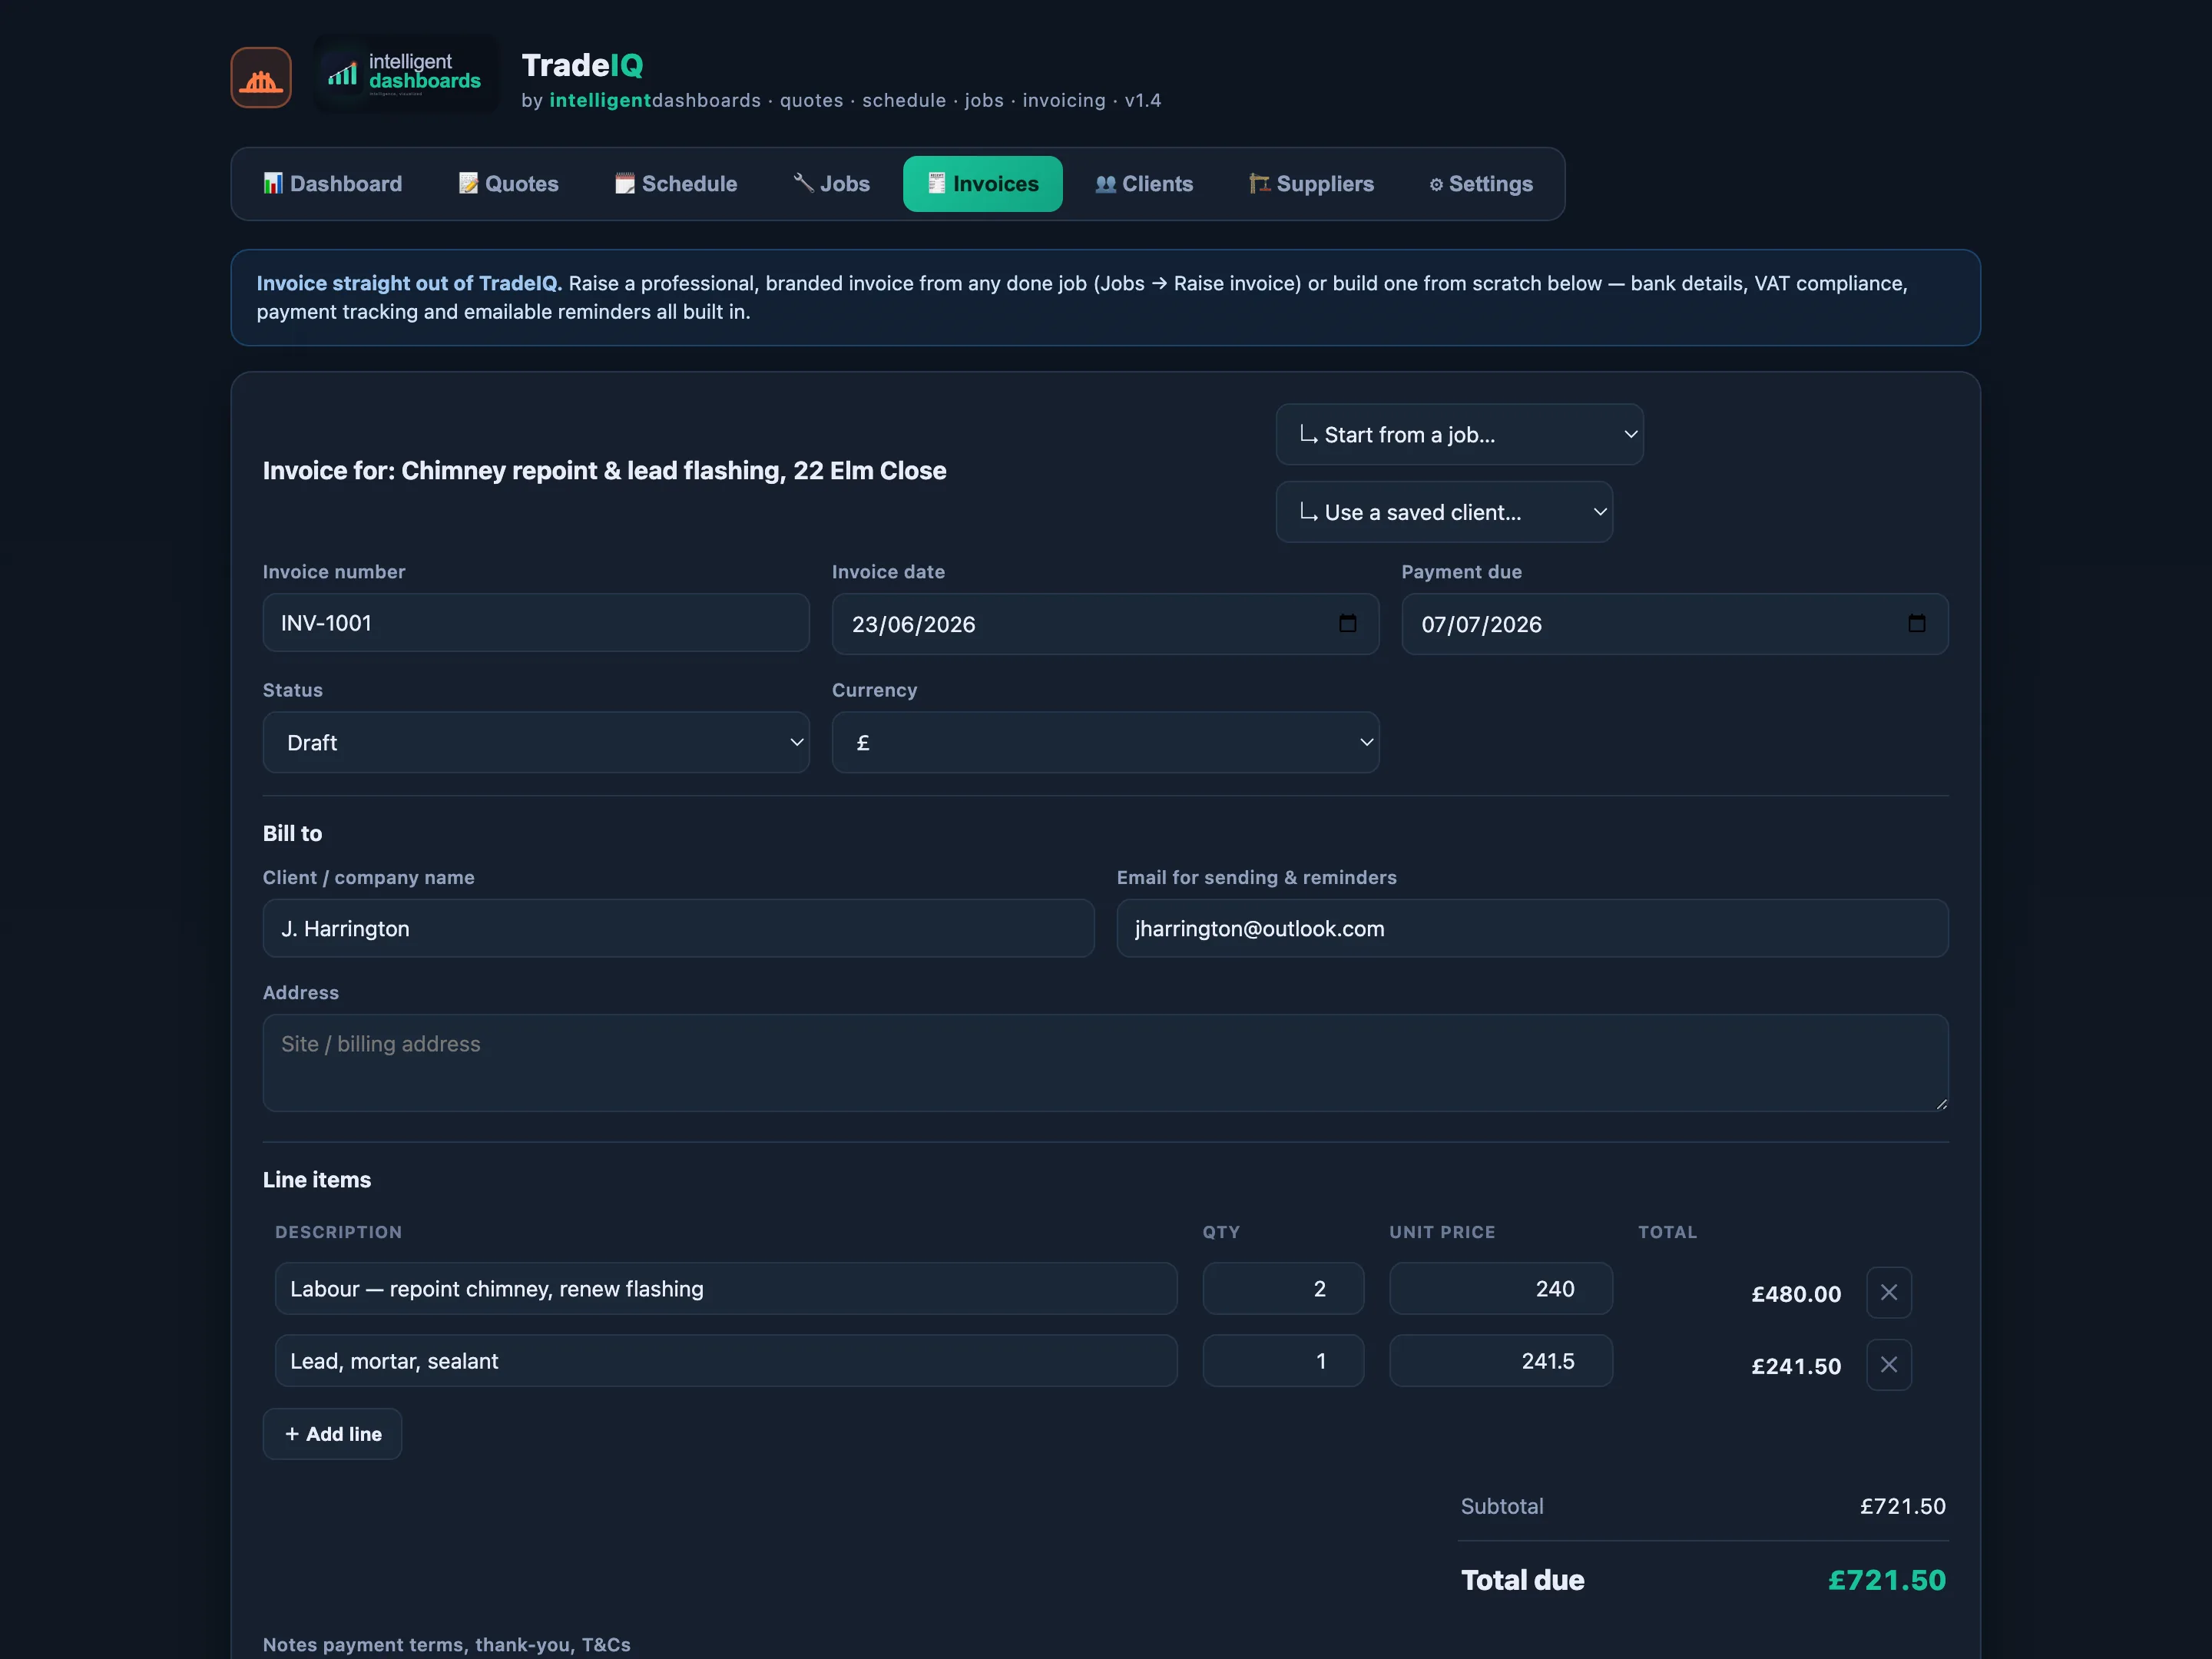2212x1659 pixels.
Task: Click the Add line button
Action: (332, 1434)
